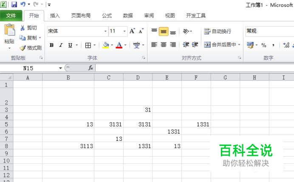Select cell containing 3113

(x=68, y=146)
